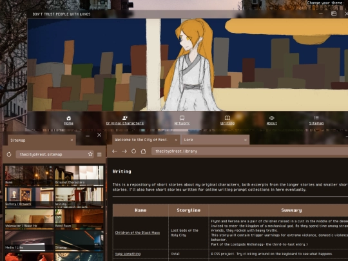
Task: Select the Sitemap tab
Action: click(x=42, y=140)
